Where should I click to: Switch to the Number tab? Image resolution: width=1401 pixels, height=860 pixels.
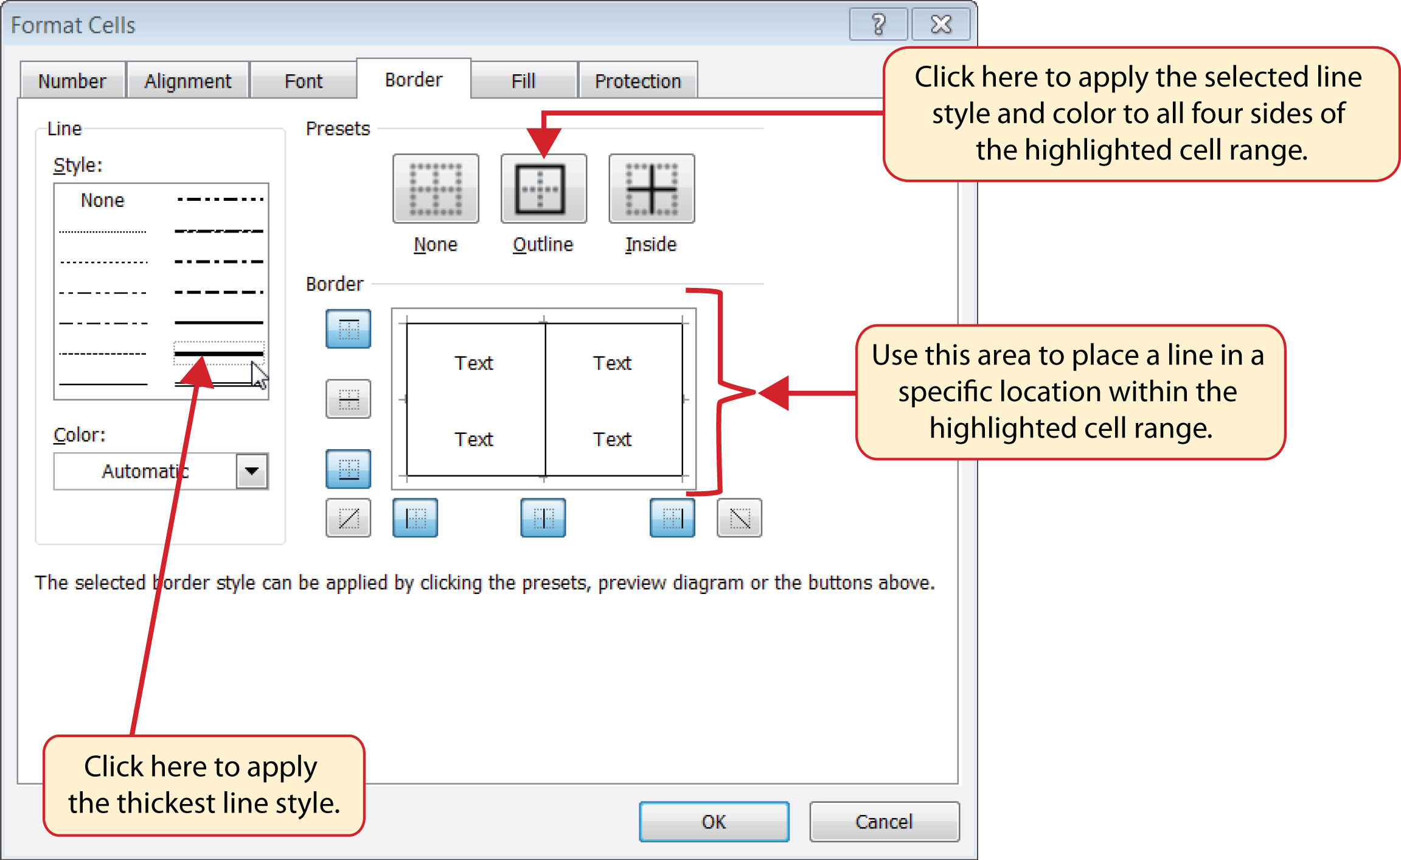[72, 80]
